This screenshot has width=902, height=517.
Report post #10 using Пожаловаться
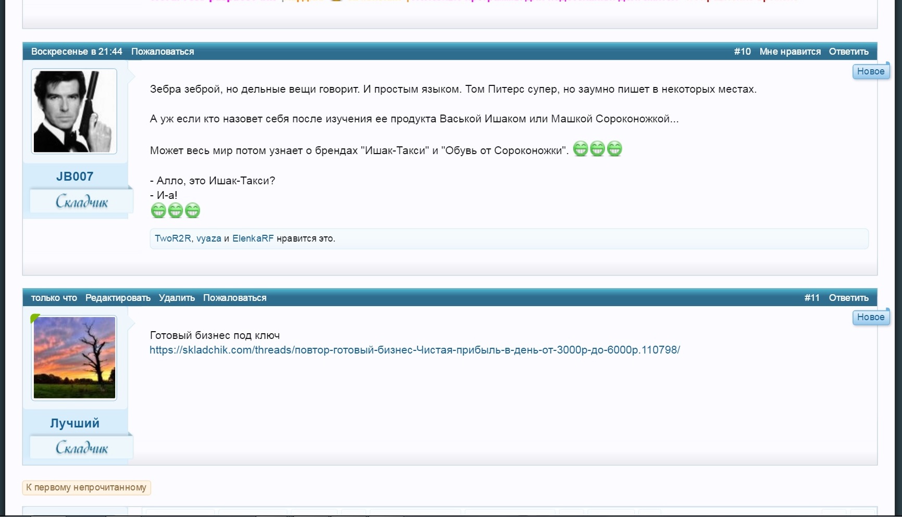click(x=163, y=52)
